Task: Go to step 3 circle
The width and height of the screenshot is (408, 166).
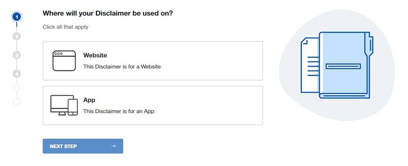Action: click(17, 55)
